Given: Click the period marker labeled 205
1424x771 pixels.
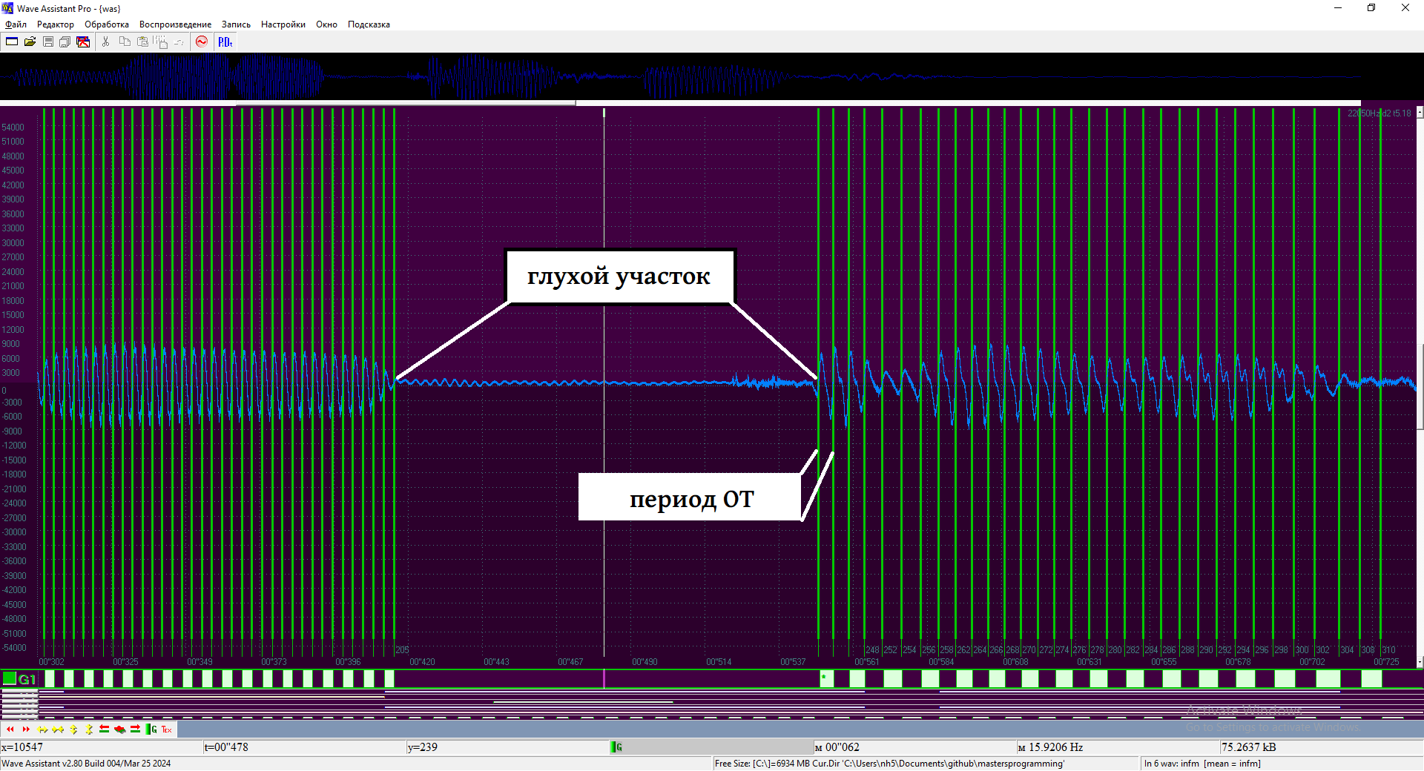Looking at the screenshot, I should [x=402, y=650].
